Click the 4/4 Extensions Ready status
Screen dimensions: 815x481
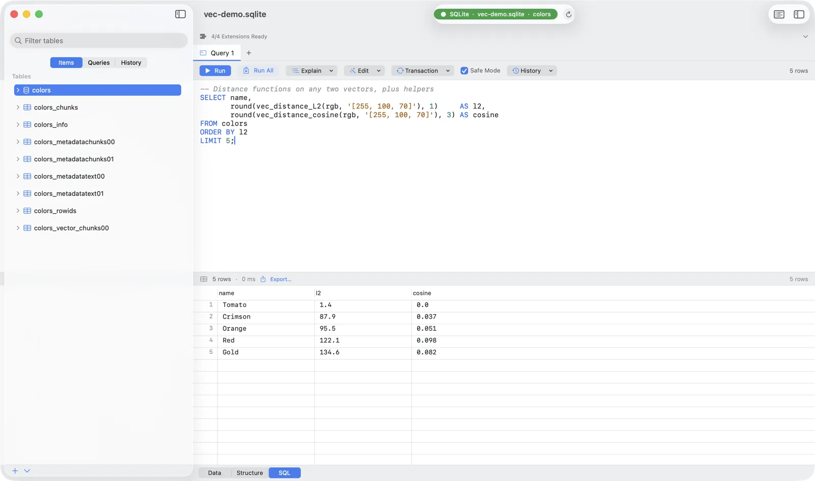click(239, 37)
